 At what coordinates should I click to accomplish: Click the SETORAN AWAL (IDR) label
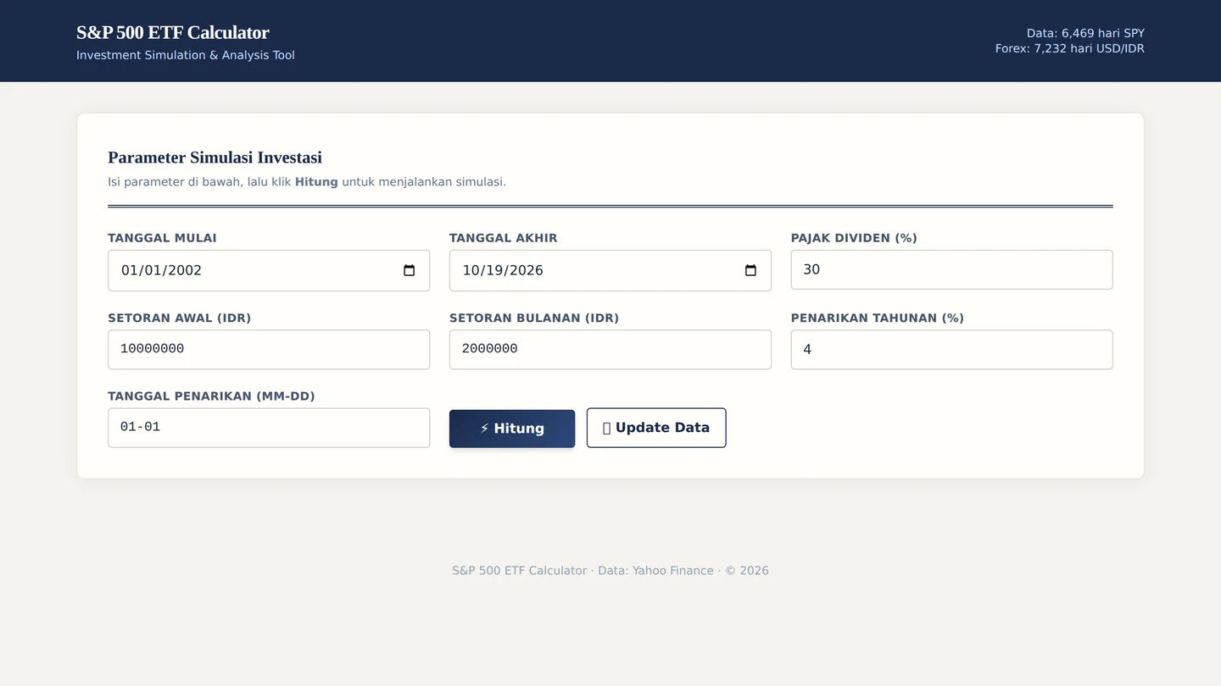click(x=180, y=318)
